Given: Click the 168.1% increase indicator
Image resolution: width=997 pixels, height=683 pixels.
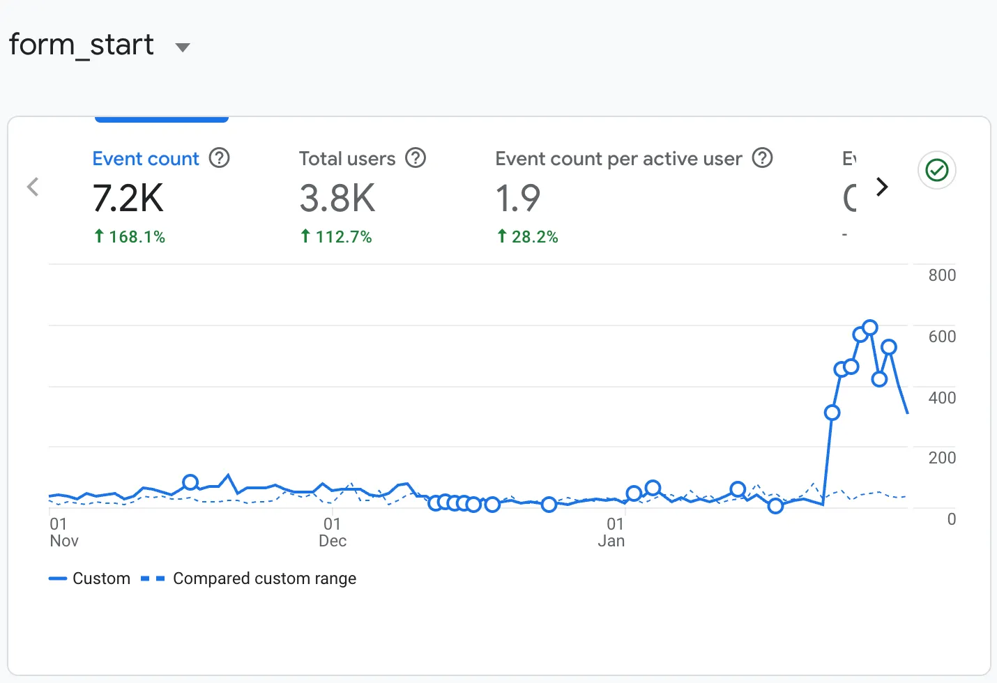Looking at the screenshot, I should point(130,236).
